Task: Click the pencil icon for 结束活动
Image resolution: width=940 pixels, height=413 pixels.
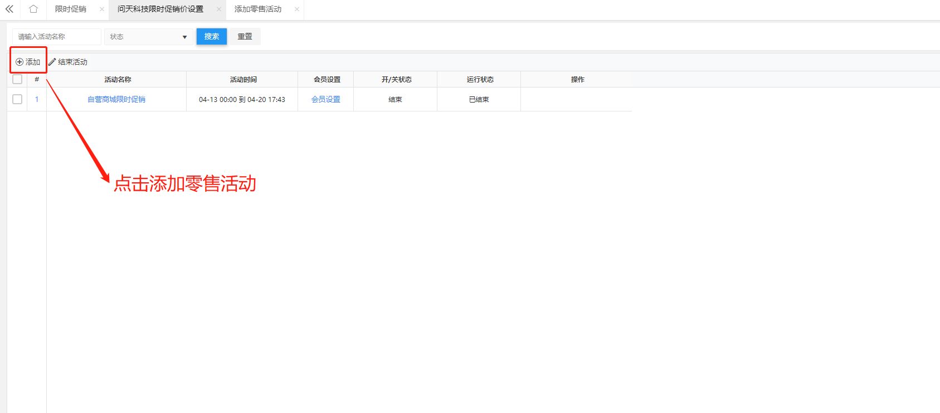Action: pyautogui.click(x=52, y=62)
